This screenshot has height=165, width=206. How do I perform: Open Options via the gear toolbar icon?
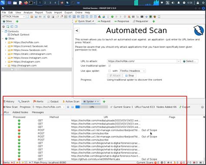click(x=49, y=17)
